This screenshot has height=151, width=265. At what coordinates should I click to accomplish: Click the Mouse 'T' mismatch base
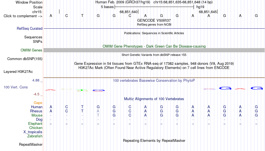click(x=98, y=115)
